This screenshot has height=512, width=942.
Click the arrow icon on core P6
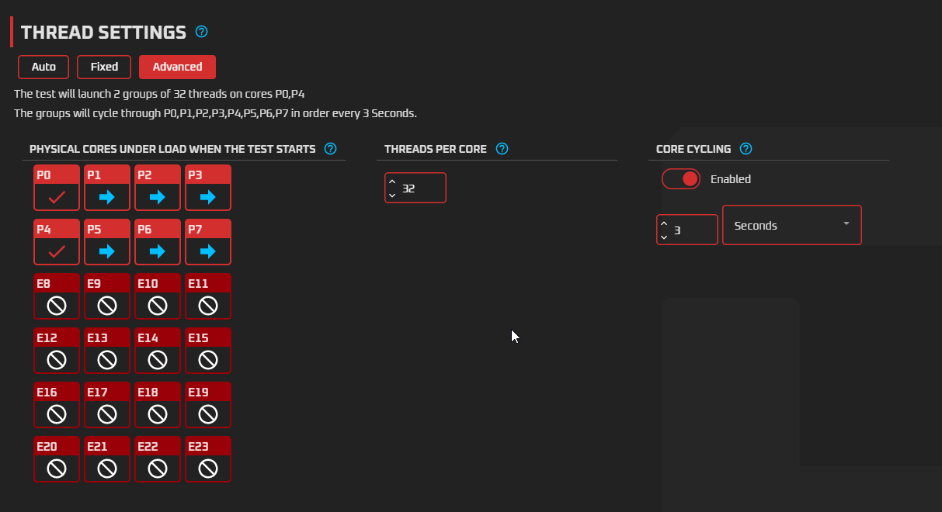tap(158, 252)
